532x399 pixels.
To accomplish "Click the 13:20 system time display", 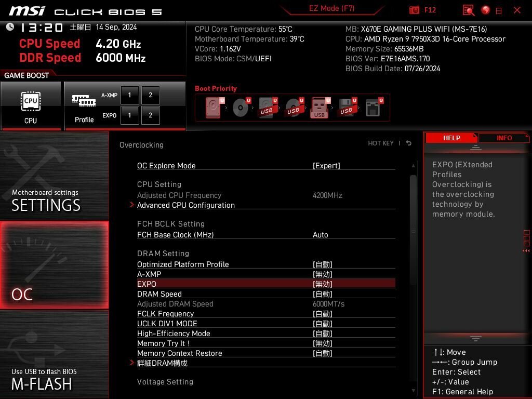I will pyautogui.click(x=42, y=28).
